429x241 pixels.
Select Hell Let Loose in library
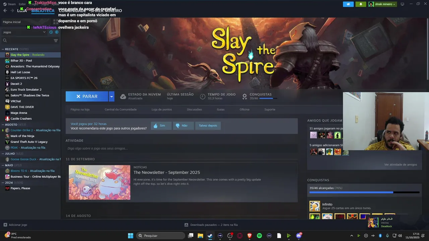(20, 72)
